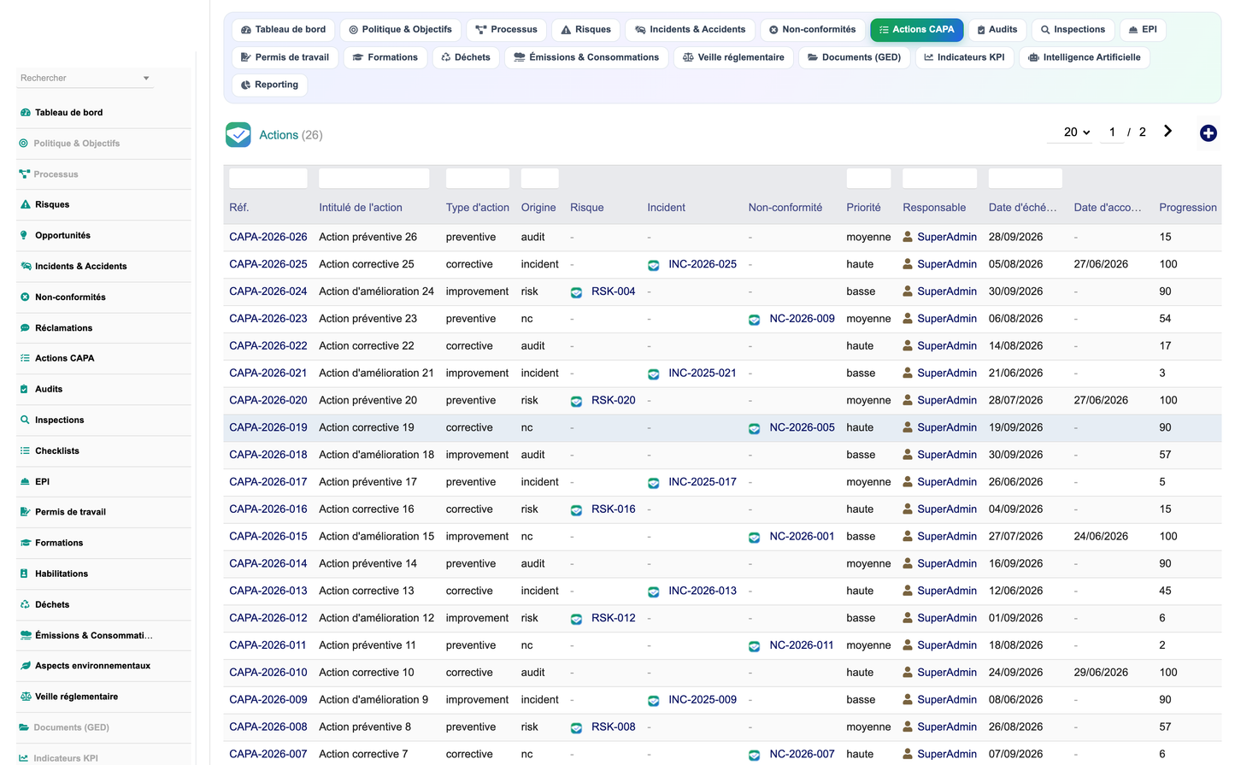
Task: Open the Reporting tab
Action: [x=269, y=85]
